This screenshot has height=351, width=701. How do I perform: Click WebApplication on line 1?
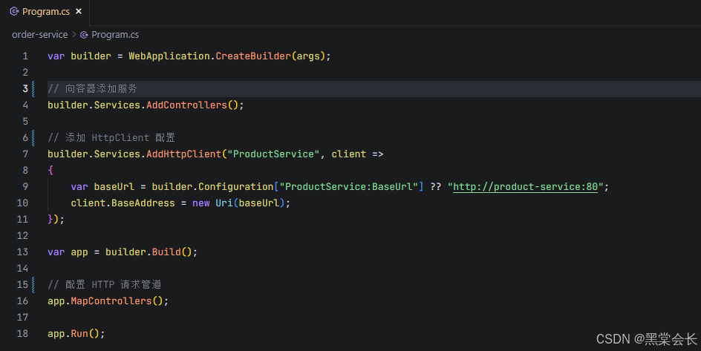(x=169, y=56)
